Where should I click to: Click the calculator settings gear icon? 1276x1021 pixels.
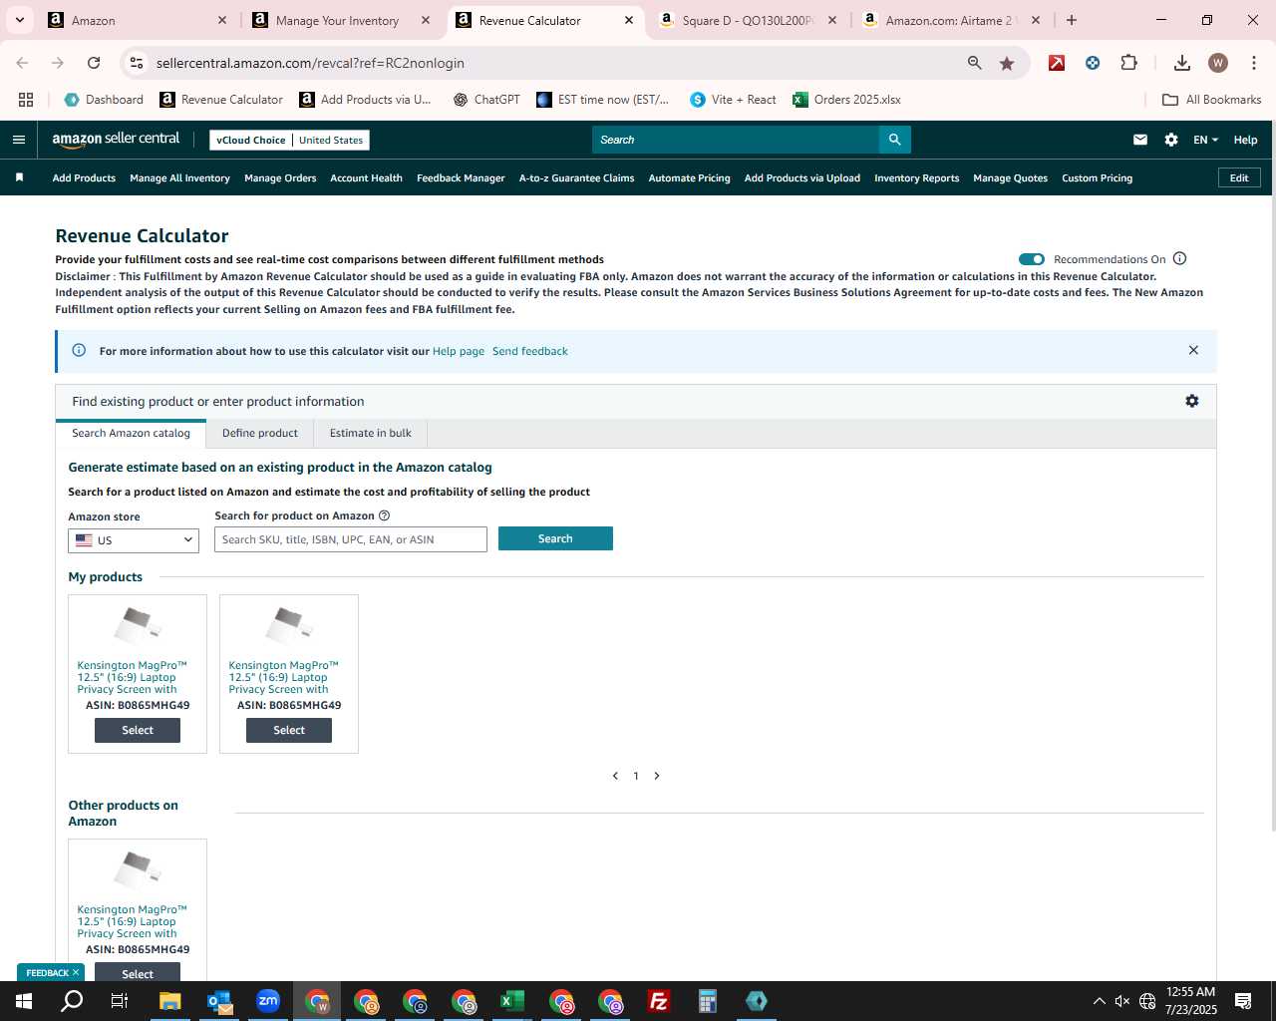[1192, 401]
